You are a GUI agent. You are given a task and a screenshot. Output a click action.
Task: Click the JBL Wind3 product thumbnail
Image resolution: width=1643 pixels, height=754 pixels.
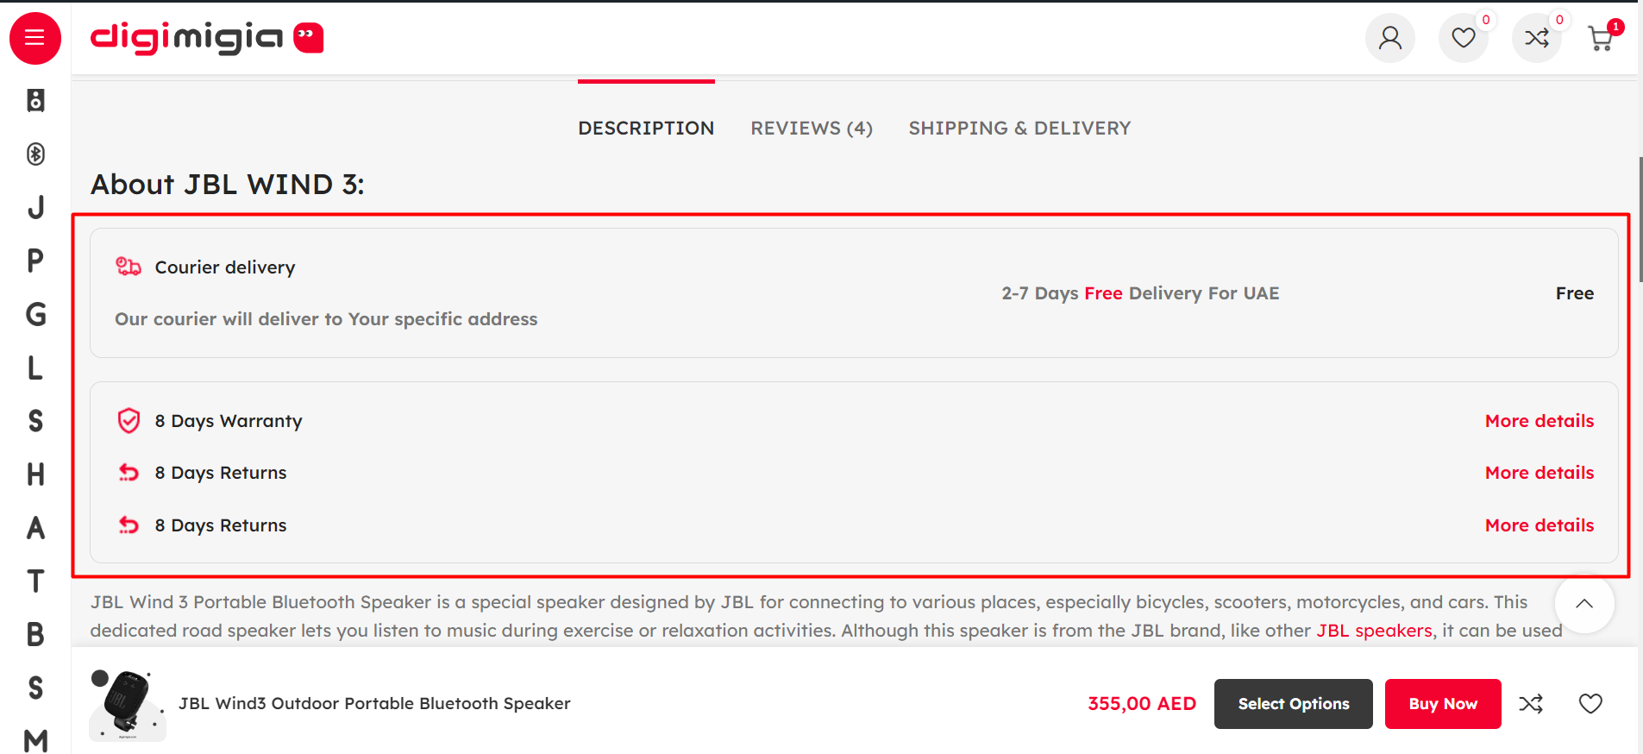click(x=128, y=704)
